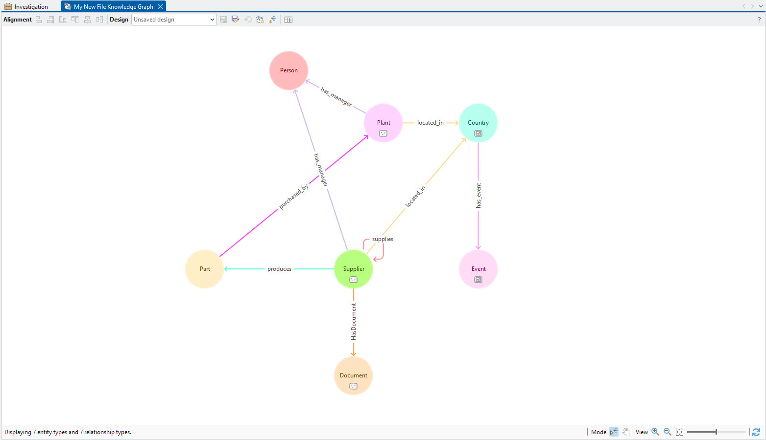Screen dimensions: 766x440
Task: Click the previous tab scroll arrow
Action: [744, 6]
